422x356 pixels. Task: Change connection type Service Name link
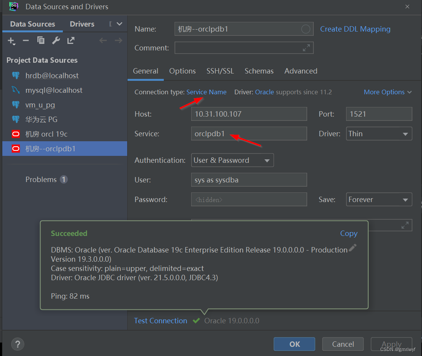pos(207,92)
